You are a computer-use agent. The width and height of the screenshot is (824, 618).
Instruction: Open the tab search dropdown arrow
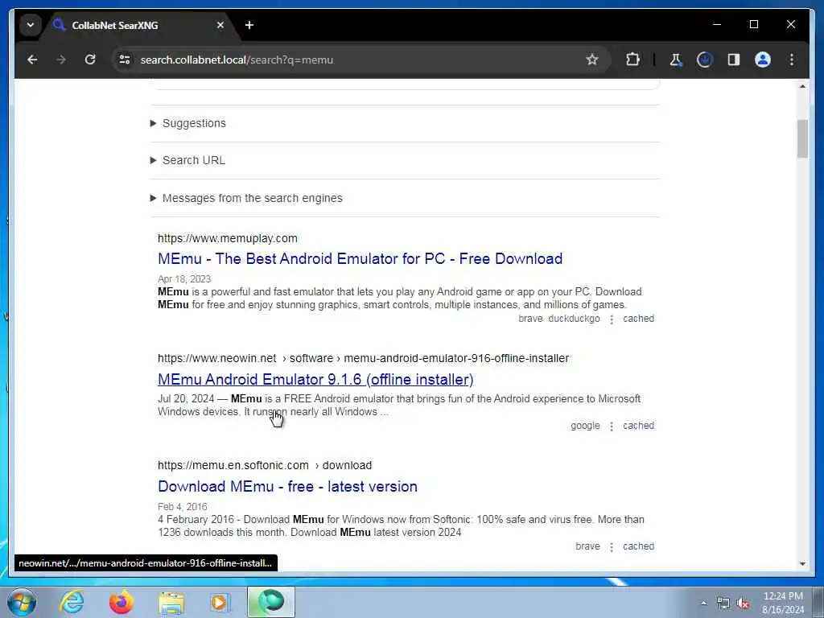[31, 25]
